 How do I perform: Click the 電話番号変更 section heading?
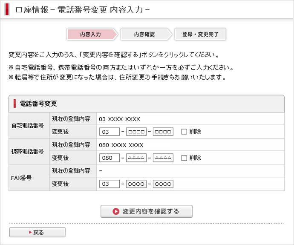(x=38, y=104)
